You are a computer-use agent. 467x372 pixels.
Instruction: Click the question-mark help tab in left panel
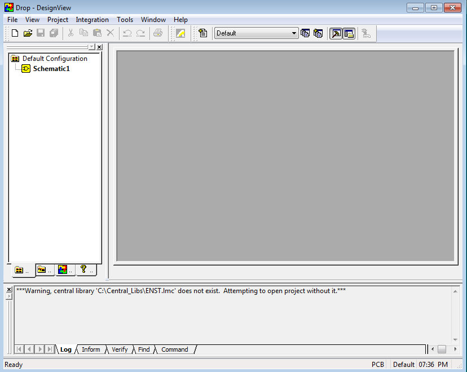coord(86,270)
